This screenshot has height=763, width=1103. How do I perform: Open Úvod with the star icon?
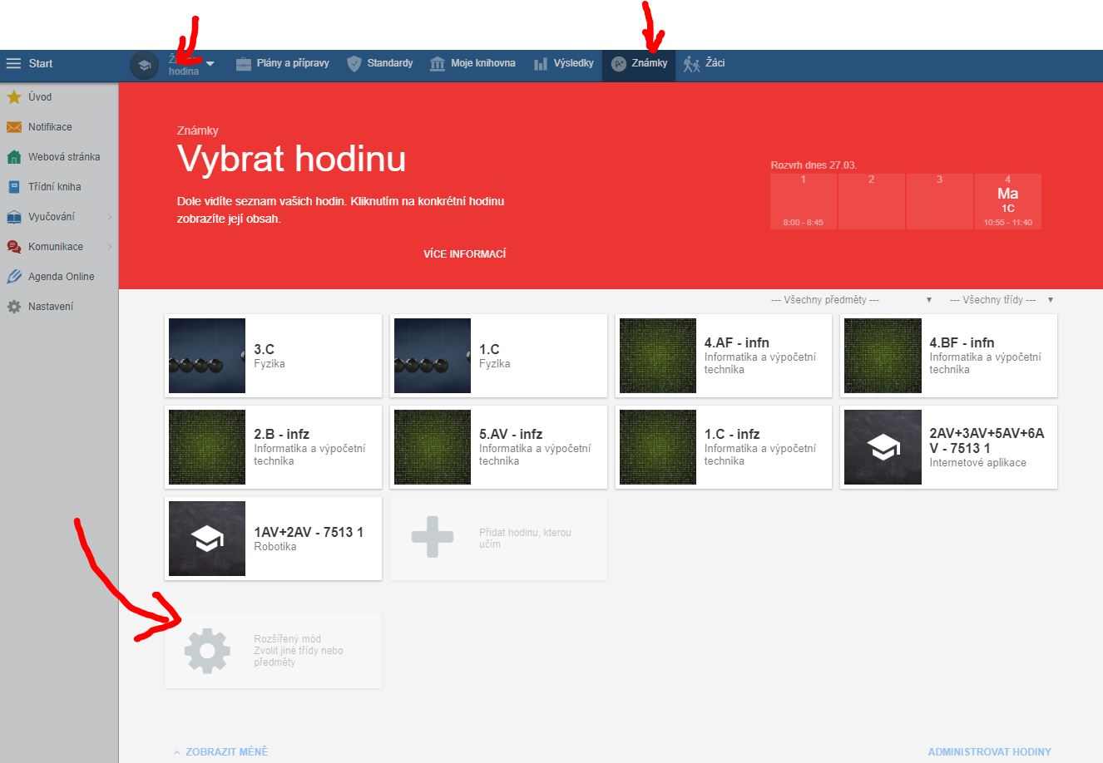pos(14,97)
